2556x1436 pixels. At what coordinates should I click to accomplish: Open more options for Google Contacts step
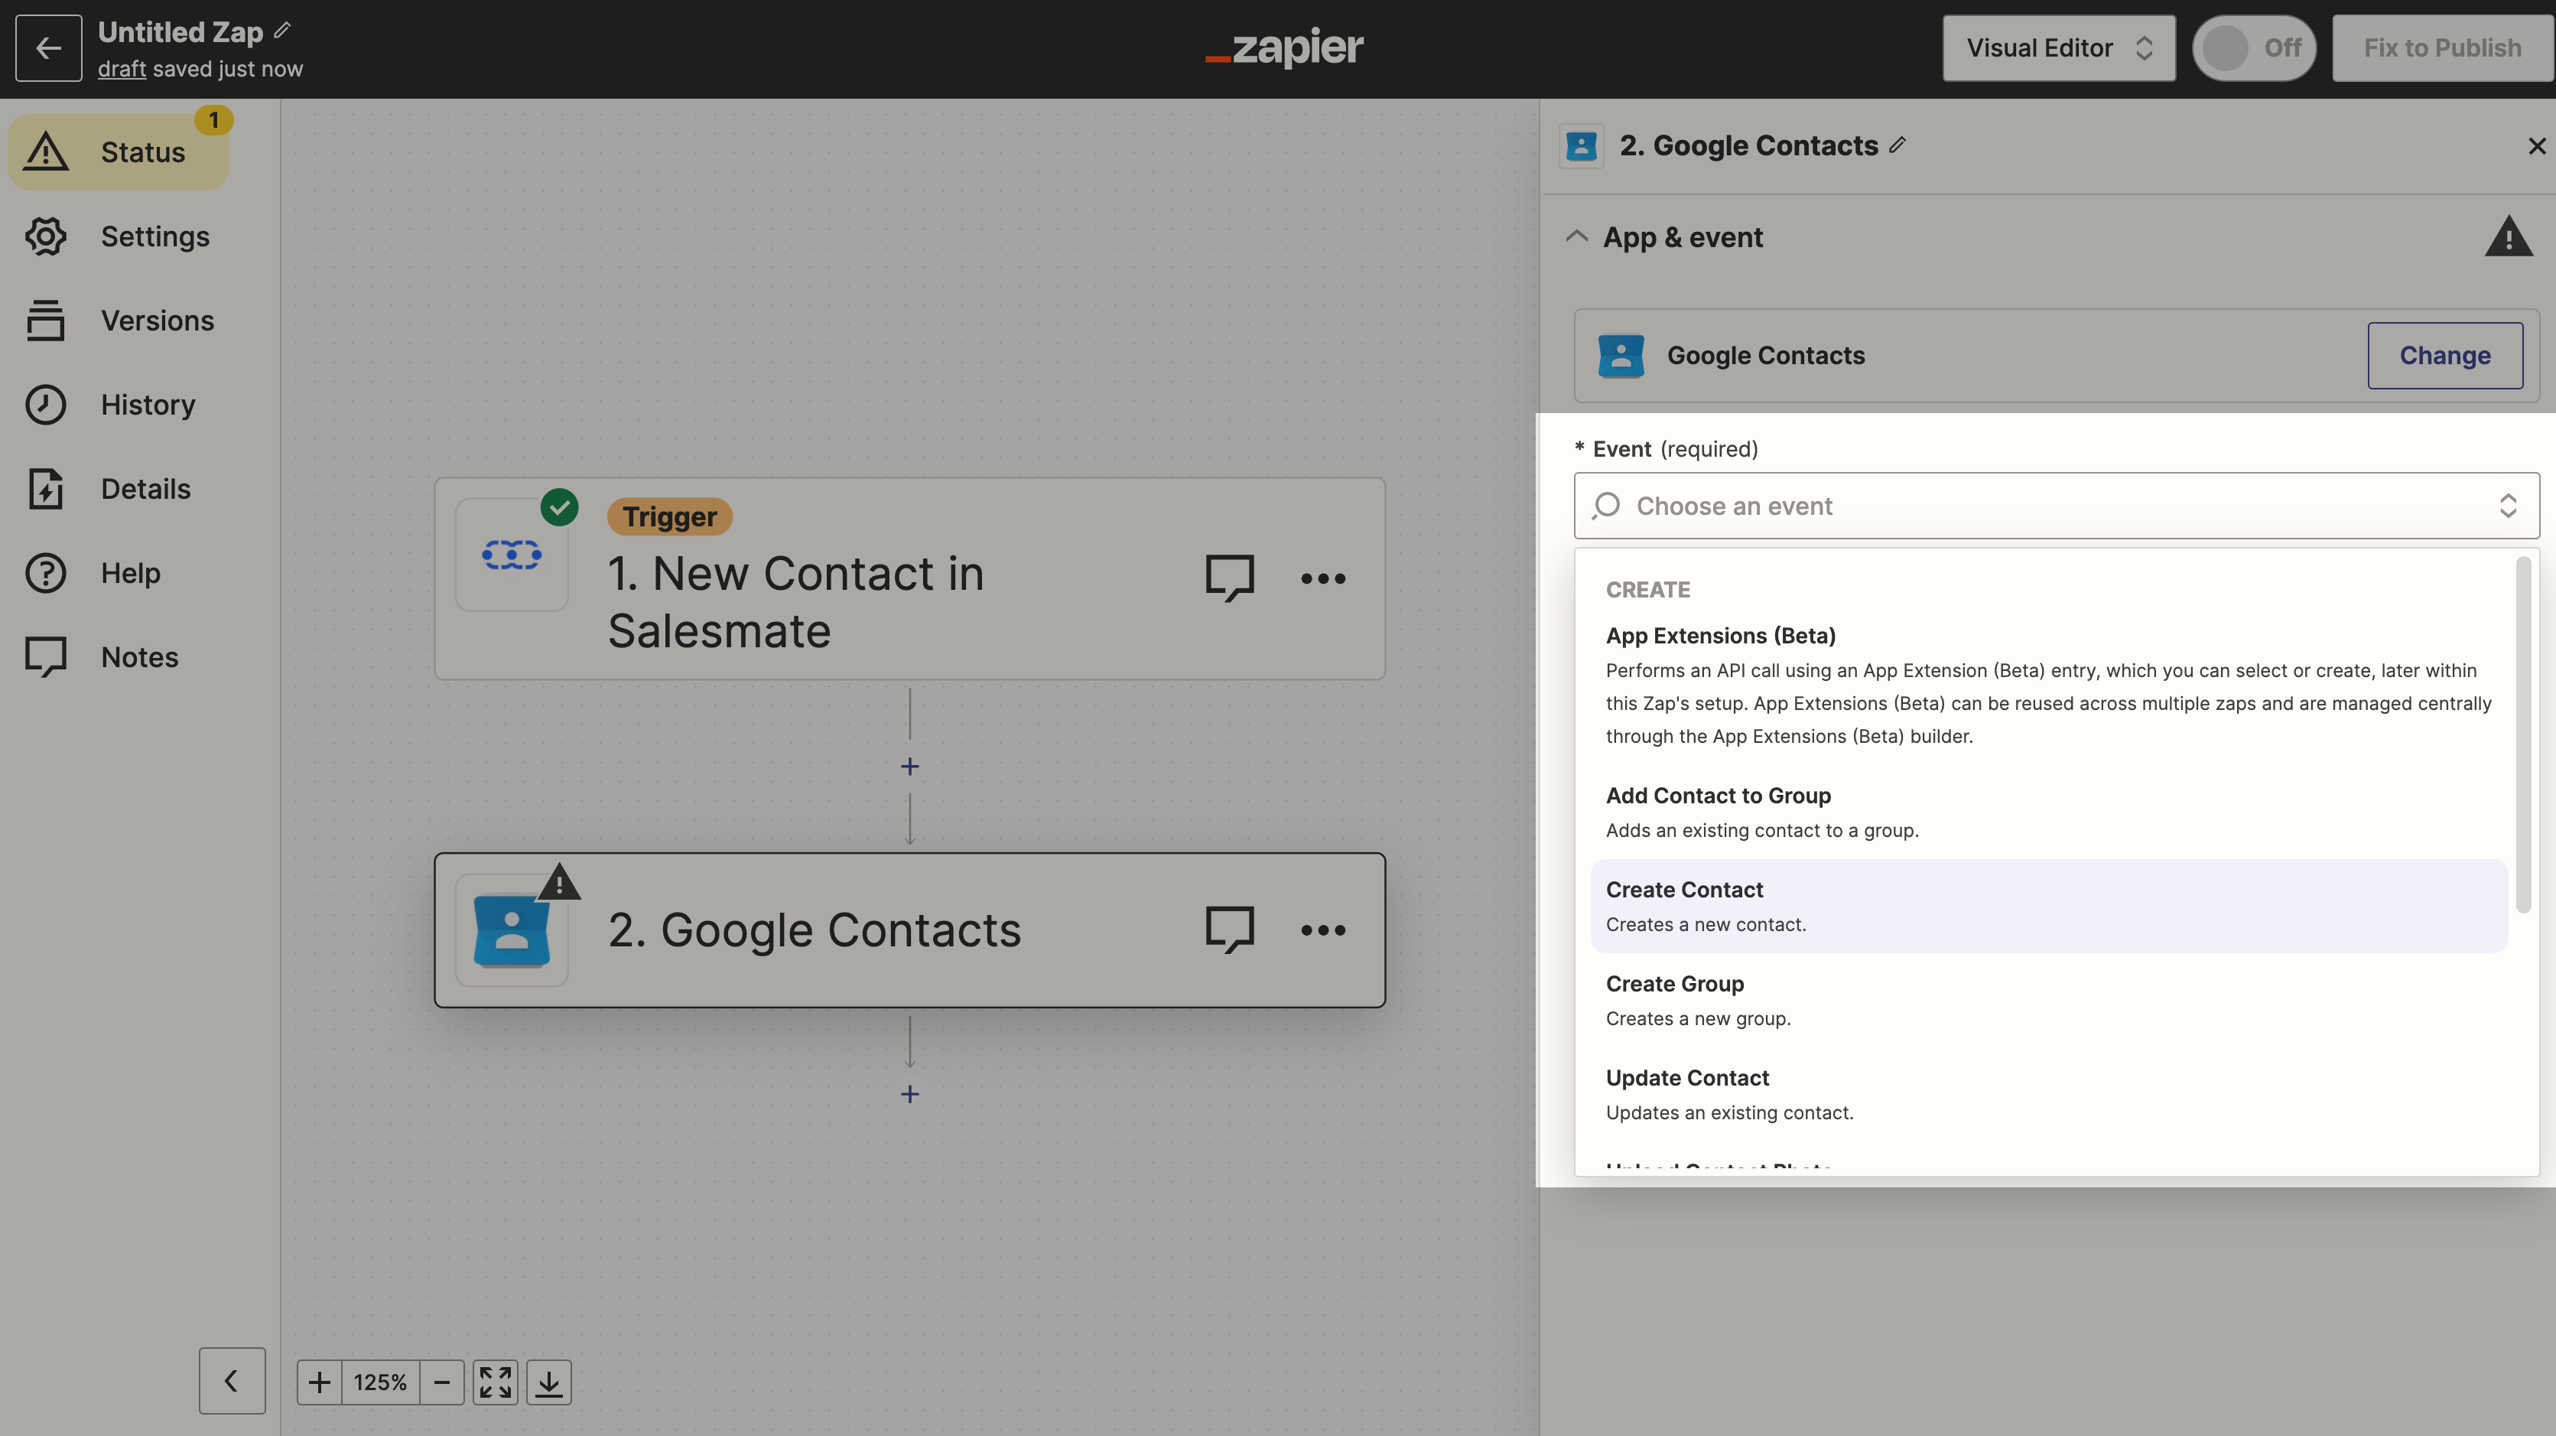pyautogui.click(x=1324, y=930)
